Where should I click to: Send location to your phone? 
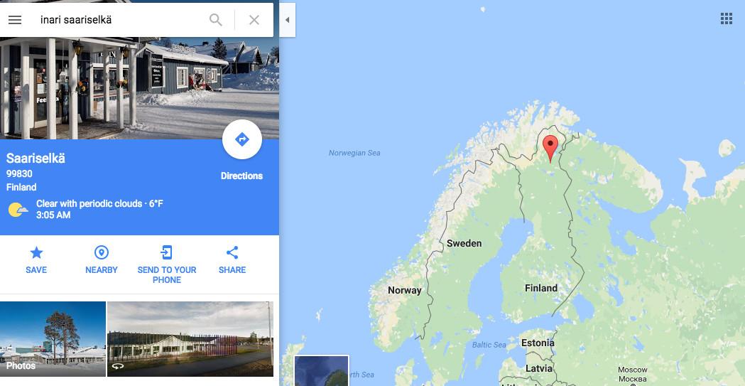(167, 264)
